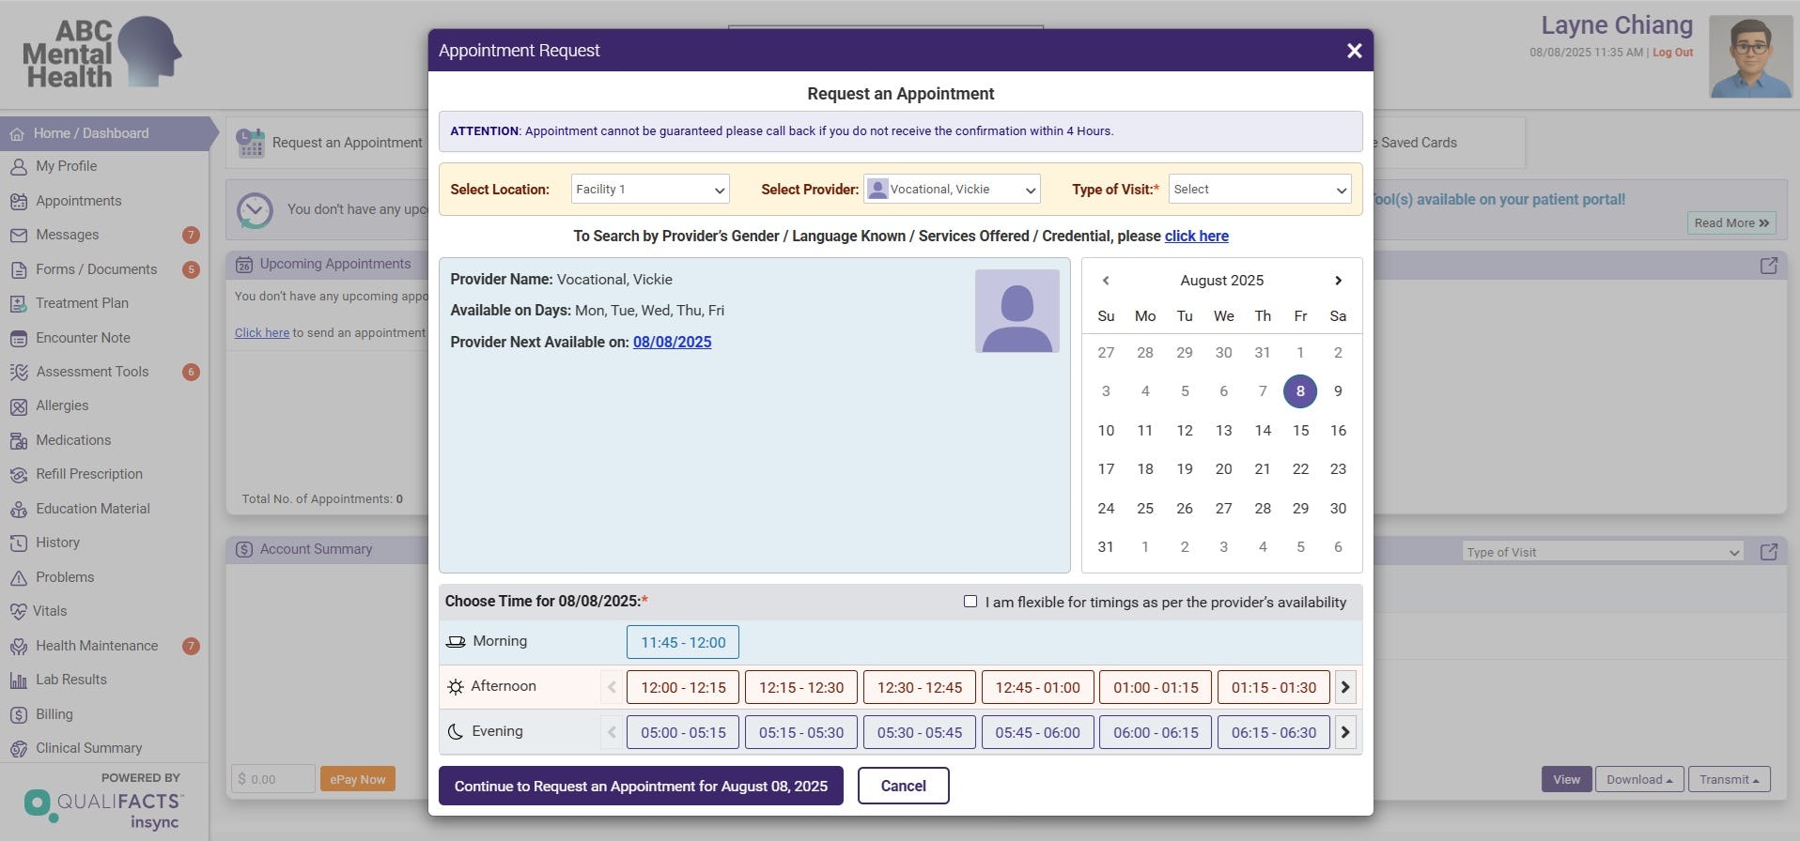
Task: Select August 15 in the calendar
Action: pyautogui.click(x=1300, y=431)
